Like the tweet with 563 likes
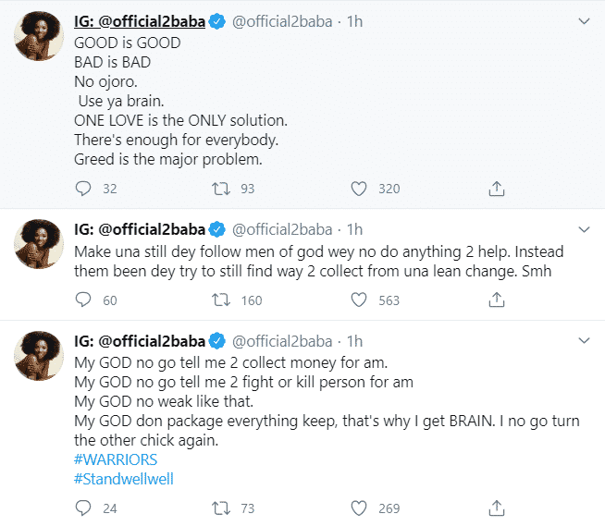The height and width of the screenshot is (526, 605). pos(360,300)
